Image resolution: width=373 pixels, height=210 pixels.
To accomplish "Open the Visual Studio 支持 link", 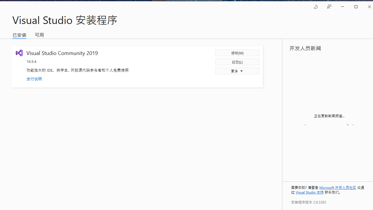I will tap(309, 192).
